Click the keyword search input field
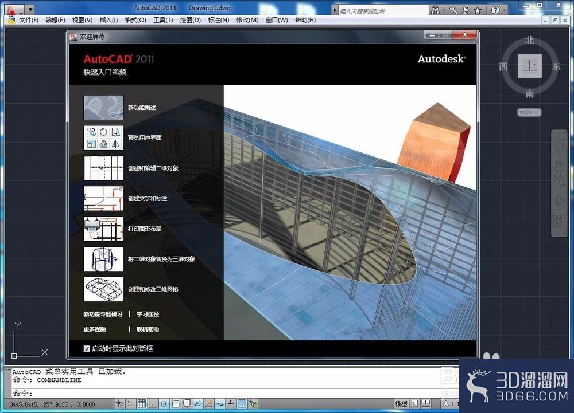The height and width of the screenshot is (413, 574). [383, 10]
